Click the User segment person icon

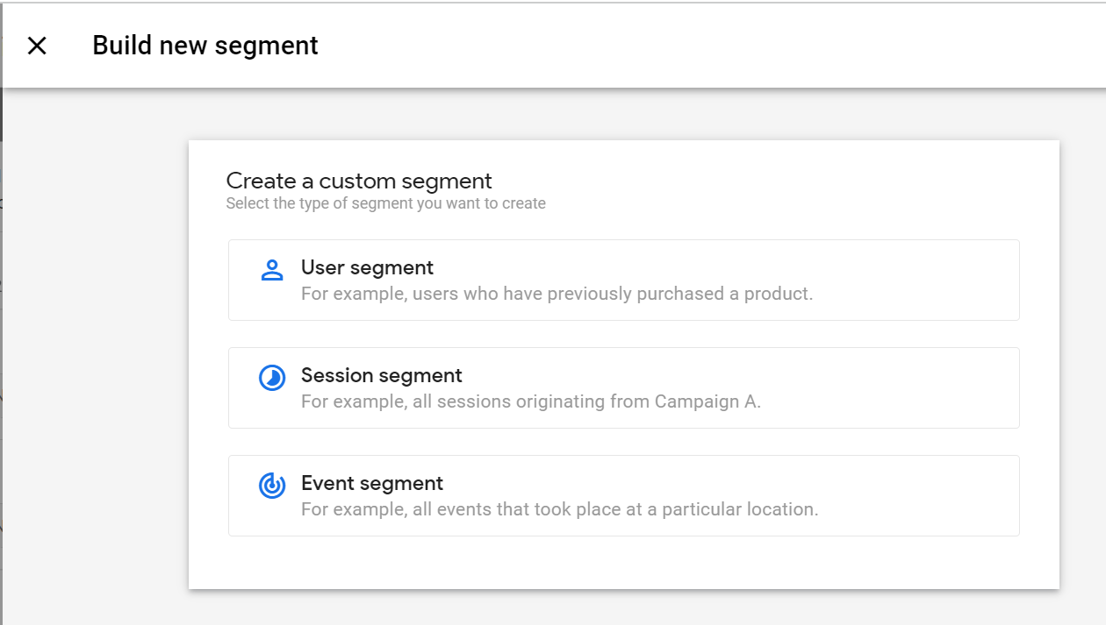click(x=272, y=270)
